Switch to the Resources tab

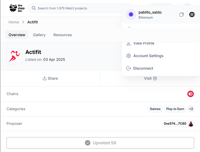pyautogui.click(x=63, y=35)
